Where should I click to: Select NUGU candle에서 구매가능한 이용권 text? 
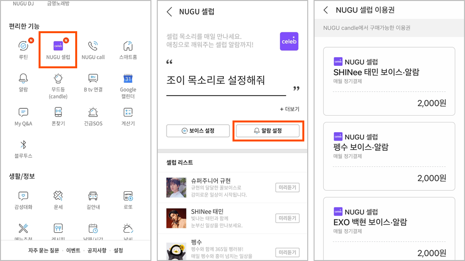click(x=366, y=28)
